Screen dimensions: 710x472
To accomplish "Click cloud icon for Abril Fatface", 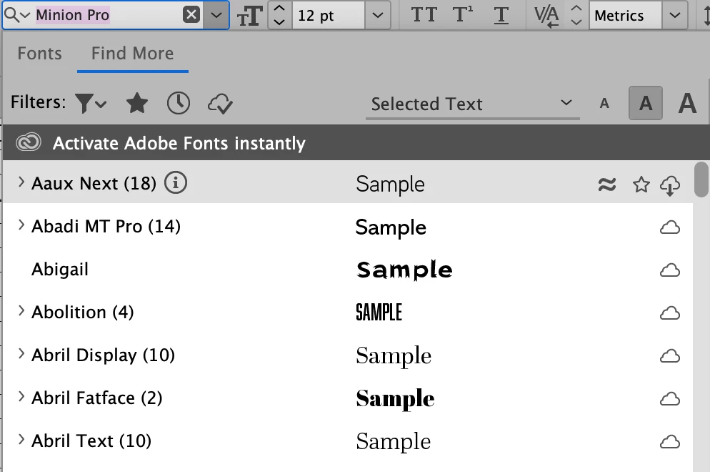I will (670, 398).
